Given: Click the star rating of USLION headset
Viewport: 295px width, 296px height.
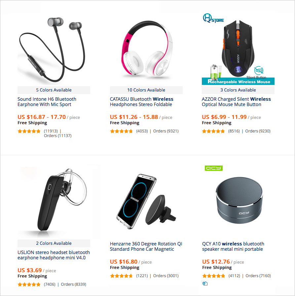Looking at the screenshot, I should click(x=29, y=284).
